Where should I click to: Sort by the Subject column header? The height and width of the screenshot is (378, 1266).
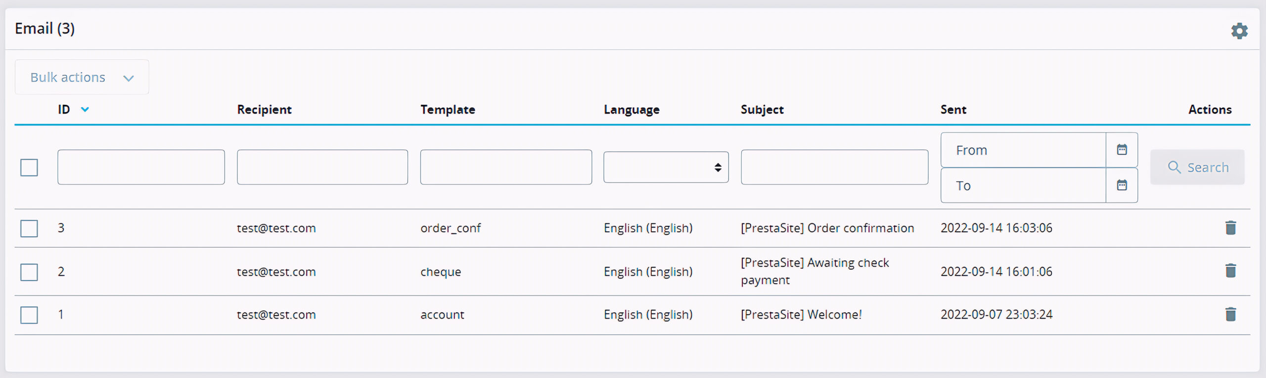[x=762, y=110]
